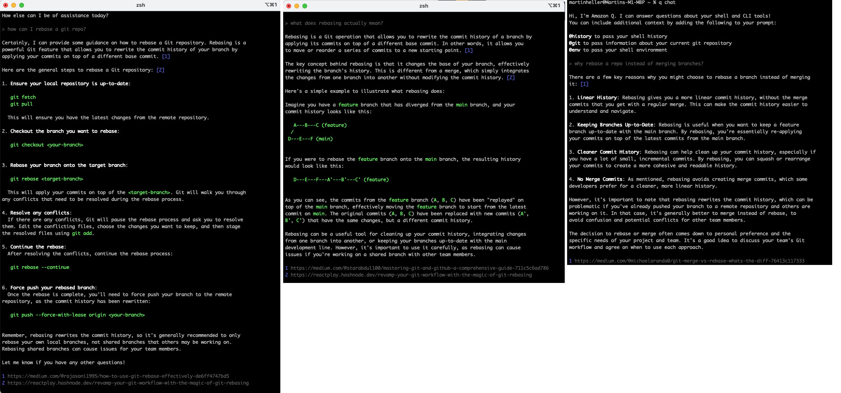Click the ⌥⌘1 indicator above 'what does rebasing actually mean?'
Viewport: 841px width, 393px height.
click(x=555, y=6)
